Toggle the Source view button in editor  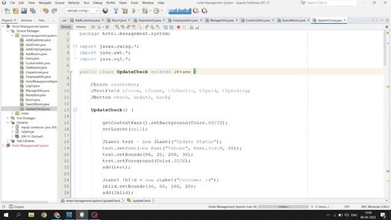coord(66,27)
